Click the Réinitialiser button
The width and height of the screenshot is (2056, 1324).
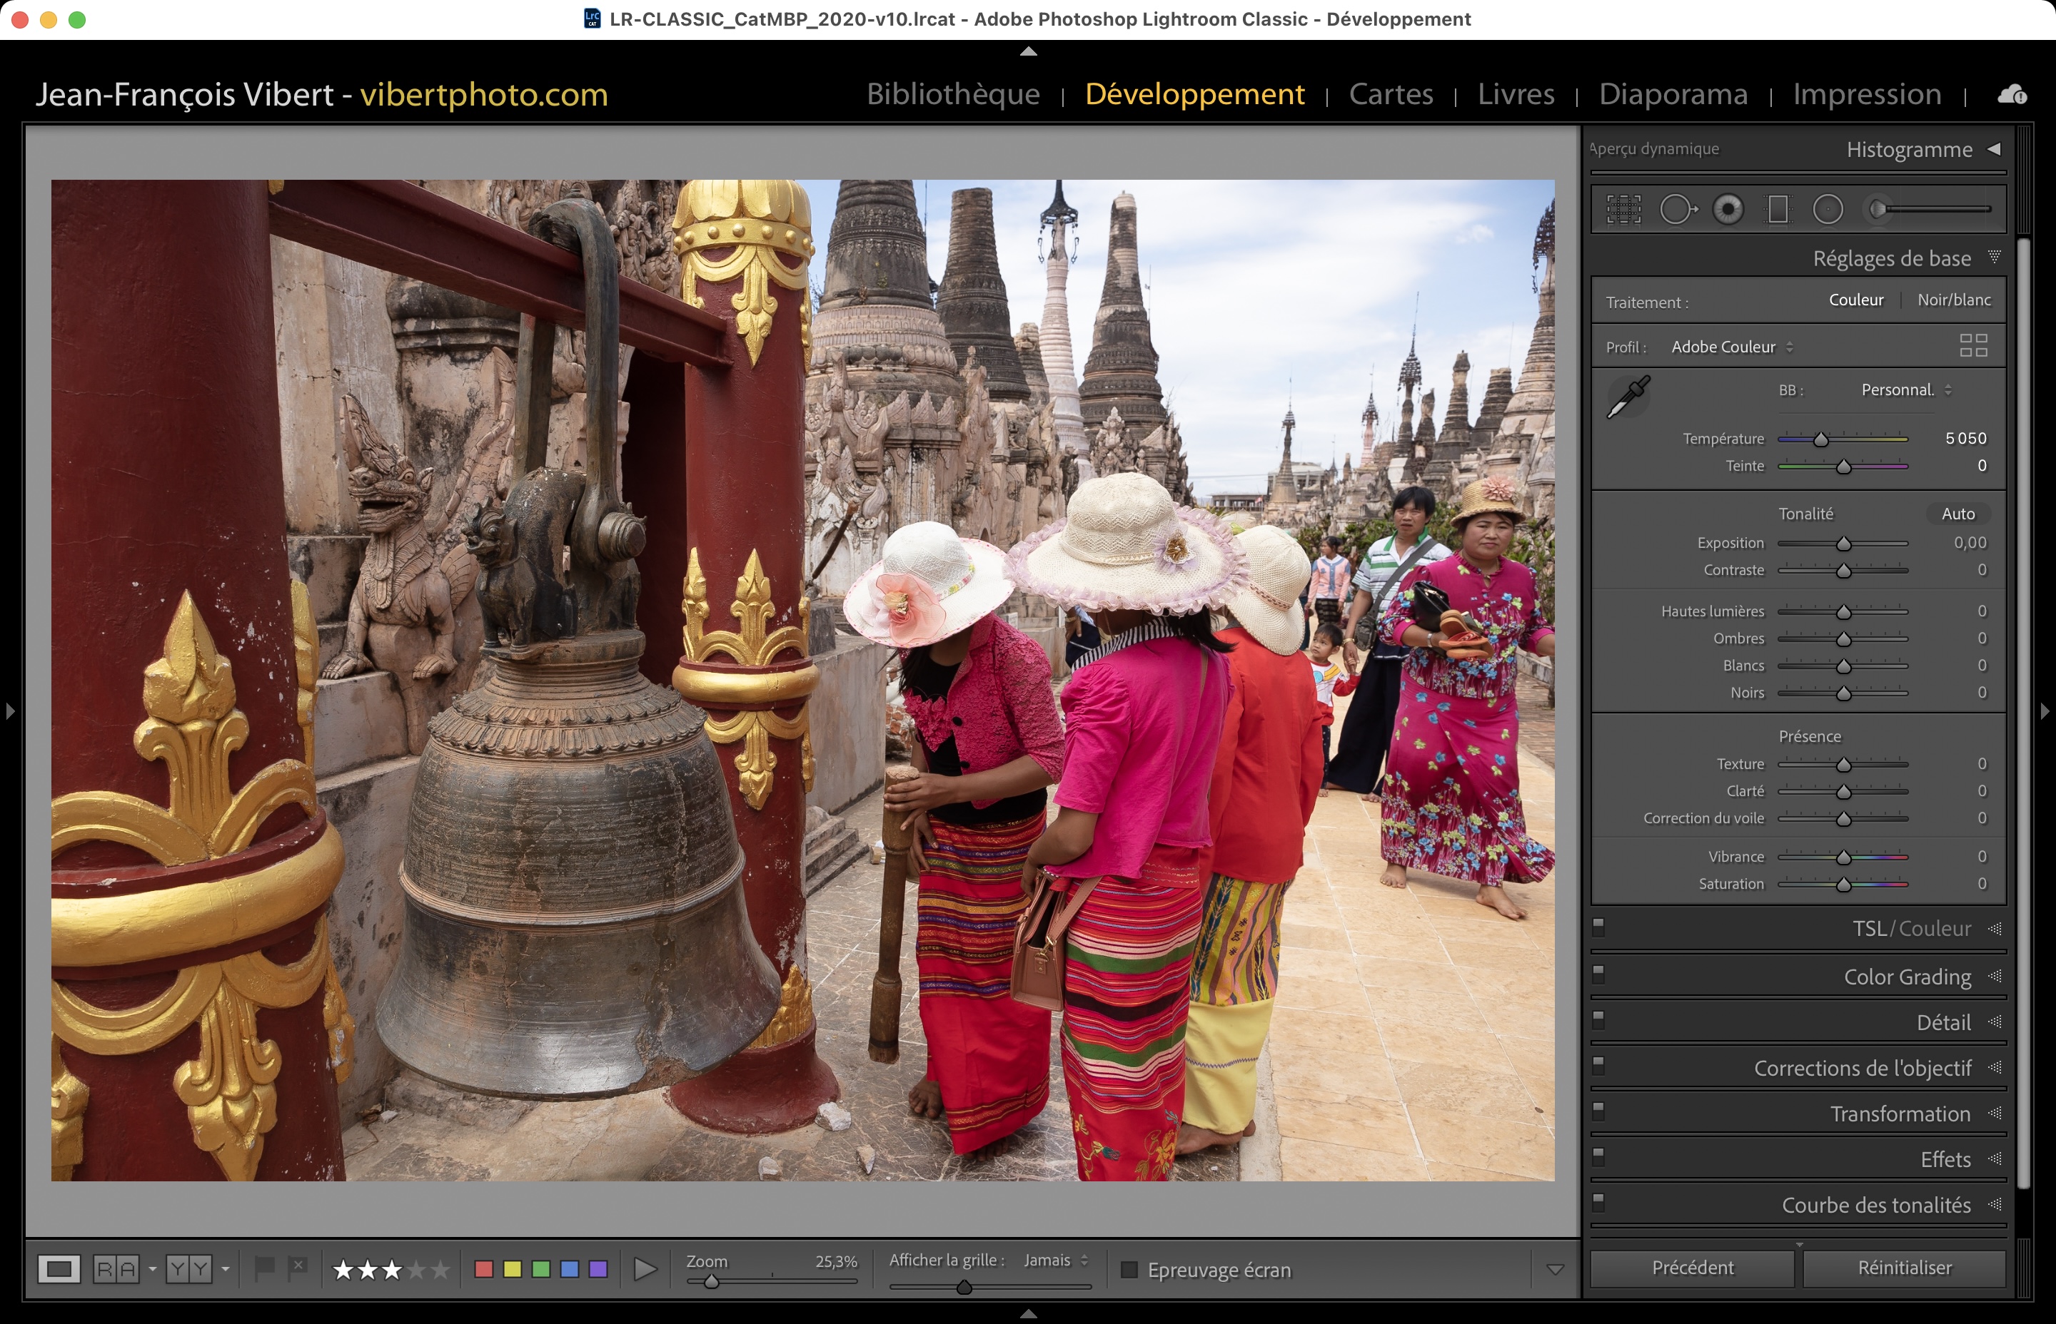(1904, 1268)
